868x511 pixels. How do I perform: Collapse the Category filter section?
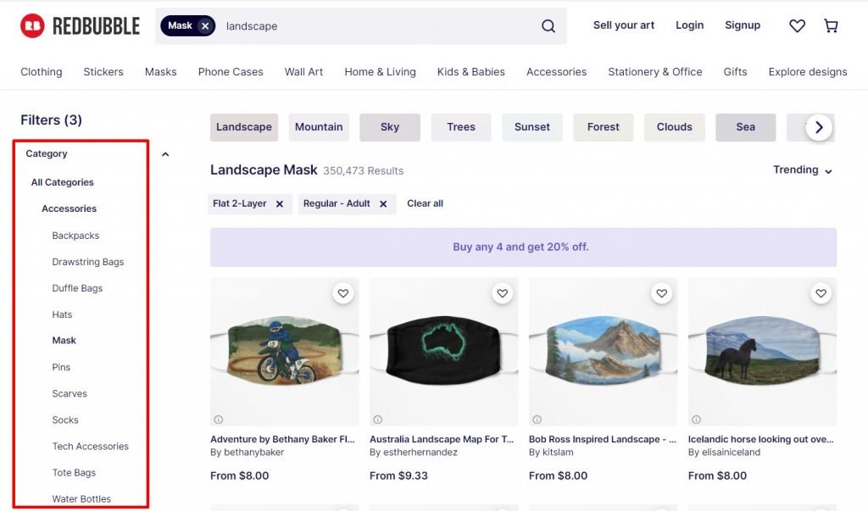point(165,154)
